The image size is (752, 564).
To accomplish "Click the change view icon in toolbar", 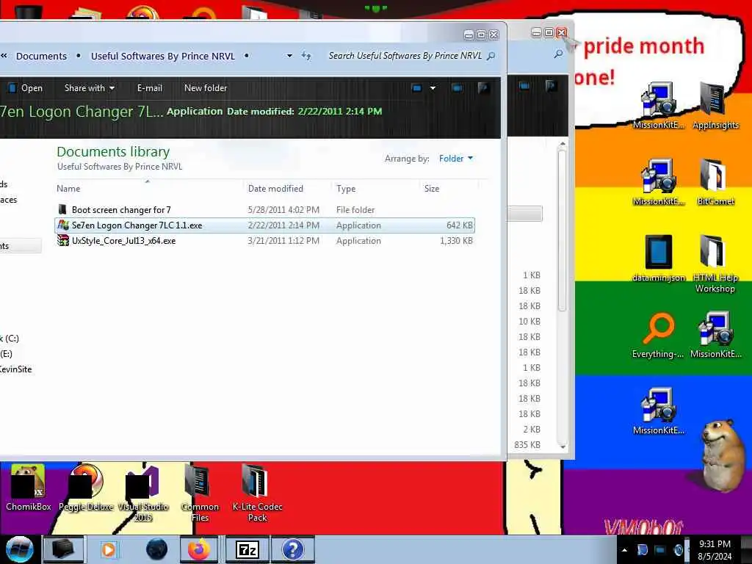I will [x=416, y=88].
